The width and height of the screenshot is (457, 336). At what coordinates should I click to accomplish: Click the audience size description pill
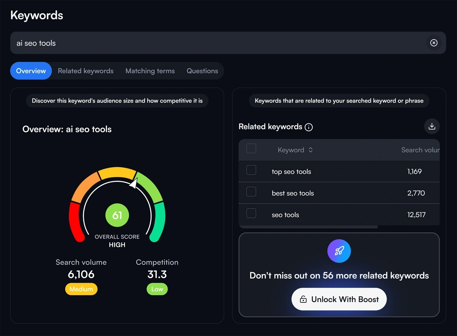pos(117,101)
